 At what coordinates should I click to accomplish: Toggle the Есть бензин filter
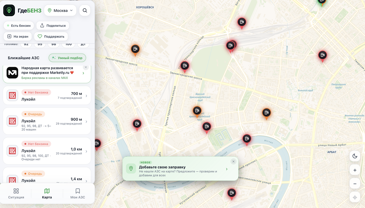point(19,26)
